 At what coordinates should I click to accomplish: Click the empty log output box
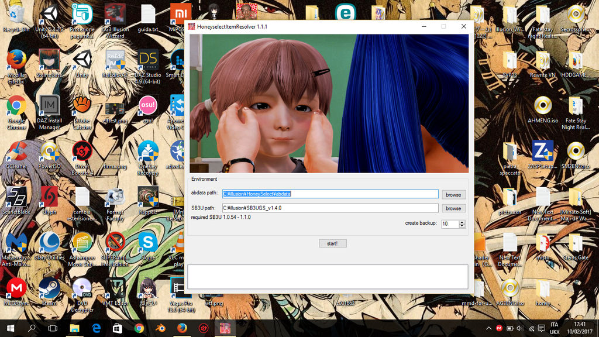tap(328, 277)
